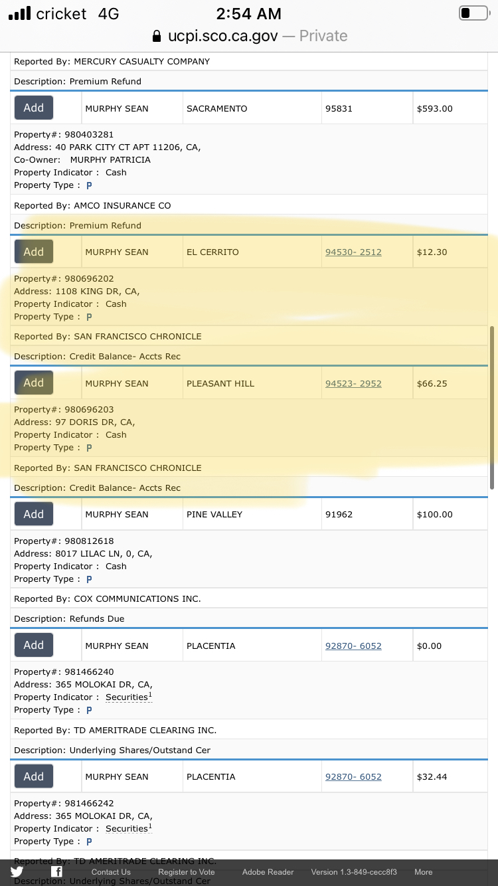
Task: Select Version 1.3-849-cecc8f3 footer text
Action: tap(354, 872)
